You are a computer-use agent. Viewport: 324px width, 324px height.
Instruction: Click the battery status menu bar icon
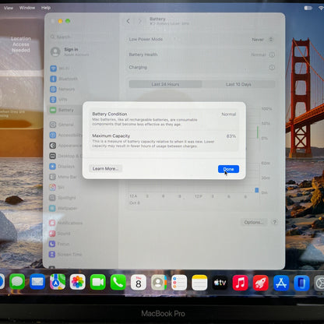[x=308, y=8]
